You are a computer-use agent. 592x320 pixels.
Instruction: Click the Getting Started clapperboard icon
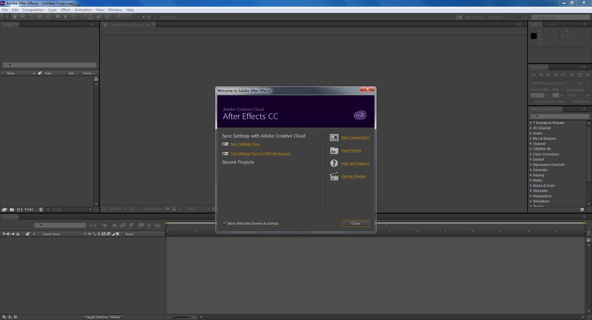[334, 176]
